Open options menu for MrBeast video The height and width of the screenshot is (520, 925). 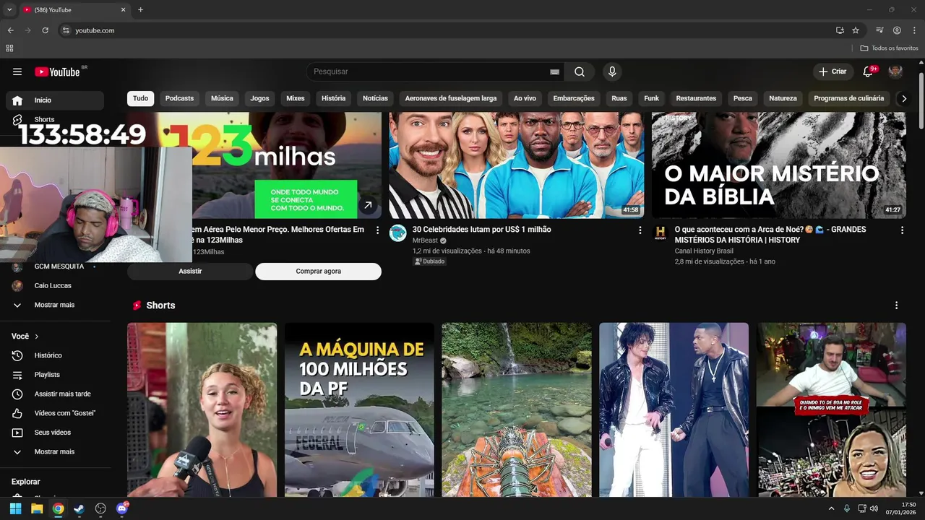point(640,230)
